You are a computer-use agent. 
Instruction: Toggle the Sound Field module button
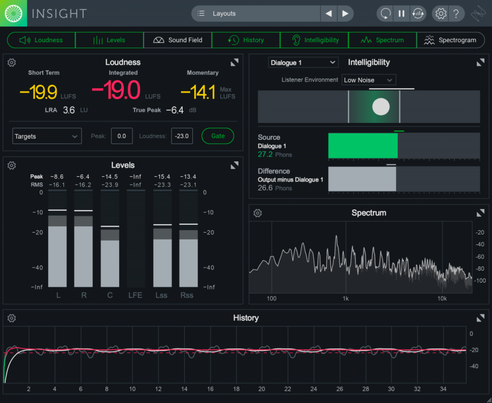tap(178, 40)
